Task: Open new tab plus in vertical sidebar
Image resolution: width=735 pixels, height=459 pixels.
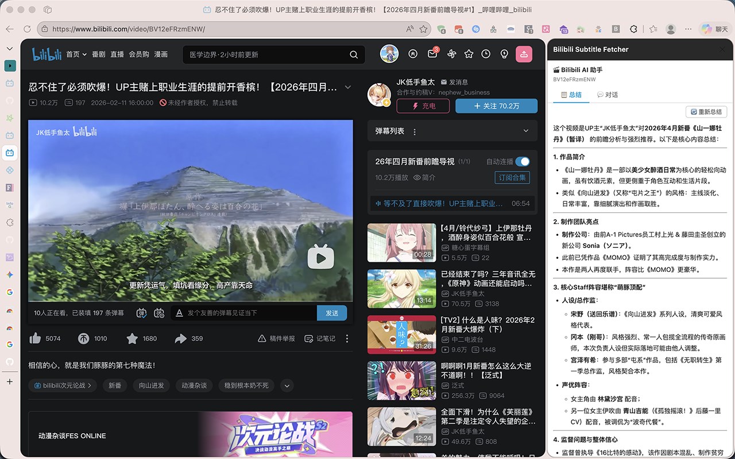Action: [x=10, y=382]
